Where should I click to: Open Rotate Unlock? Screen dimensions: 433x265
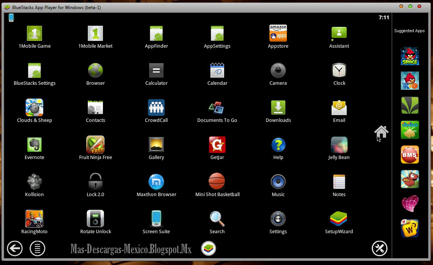(95, 218)
